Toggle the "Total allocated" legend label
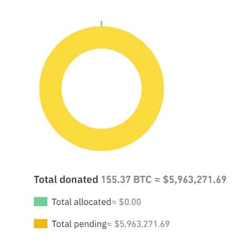Viewport: 237px width, 249px height. [81, 202]
